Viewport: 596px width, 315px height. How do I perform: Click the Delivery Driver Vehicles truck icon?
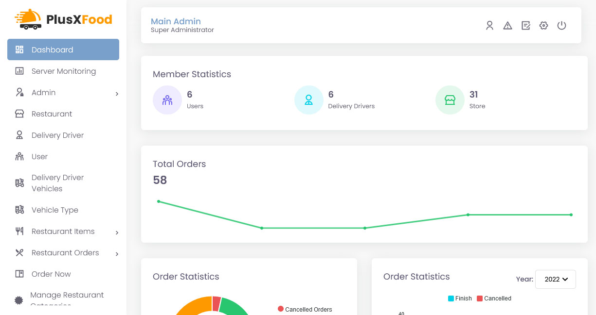click(19, 183)
